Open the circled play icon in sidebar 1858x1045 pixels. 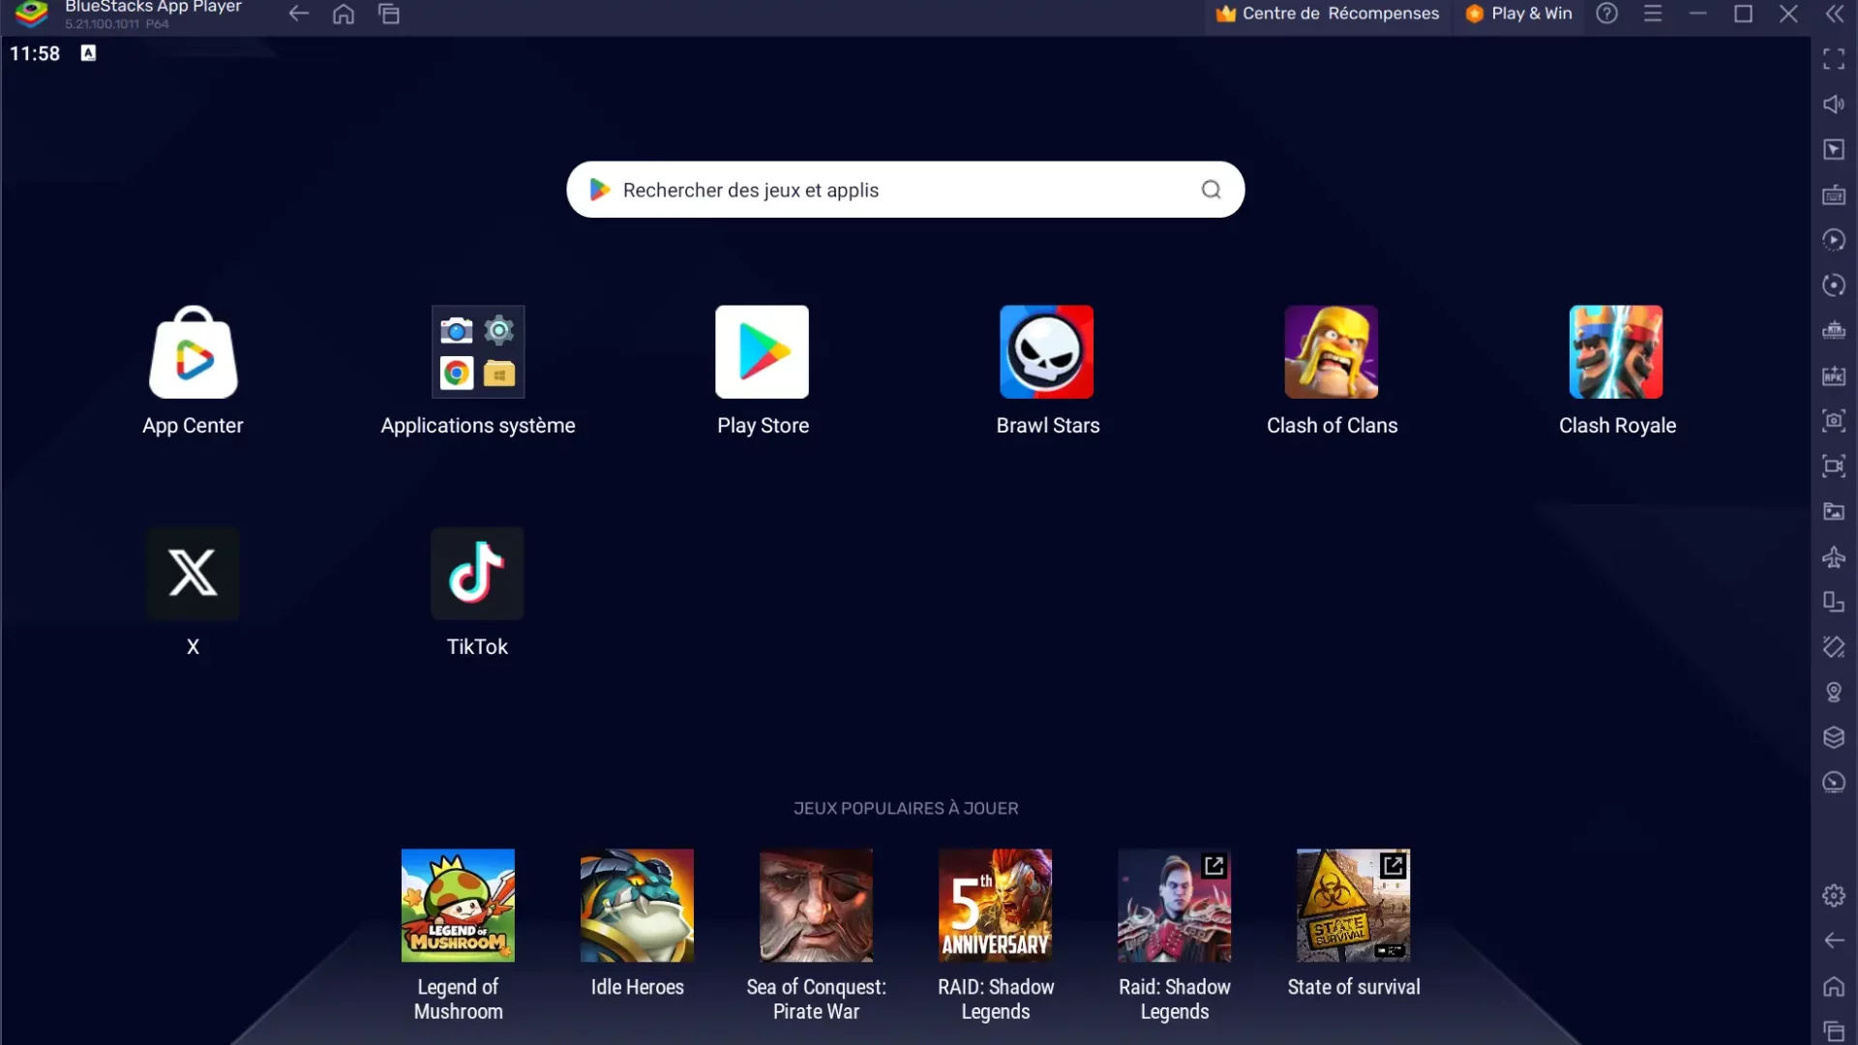(1834, 240)
